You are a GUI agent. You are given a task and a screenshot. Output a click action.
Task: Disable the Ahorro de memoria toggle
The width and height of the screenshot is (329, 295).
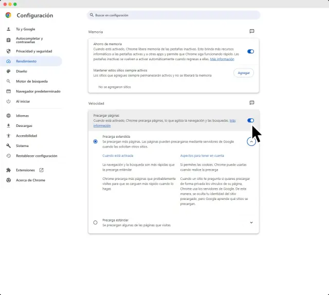(x=250, y=51)
